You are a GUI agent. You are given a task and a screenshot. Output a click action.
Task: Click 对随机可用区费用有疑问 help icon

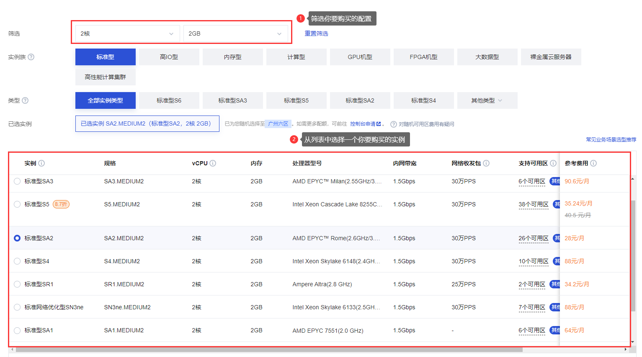tap(394, 124)
